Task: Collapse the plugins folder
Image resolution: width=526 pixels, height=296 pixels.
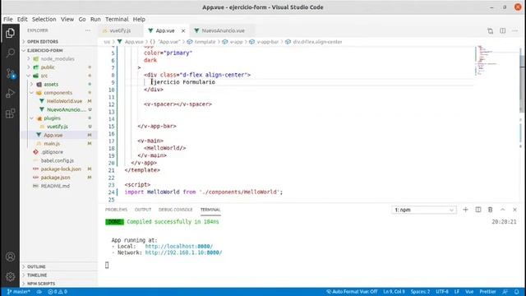Action: coord(52,118)
